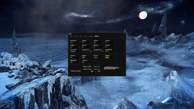Screen dimensions: 194x109
Task: Open the orange-highlighted dropdown
Action: pos(110,58)
